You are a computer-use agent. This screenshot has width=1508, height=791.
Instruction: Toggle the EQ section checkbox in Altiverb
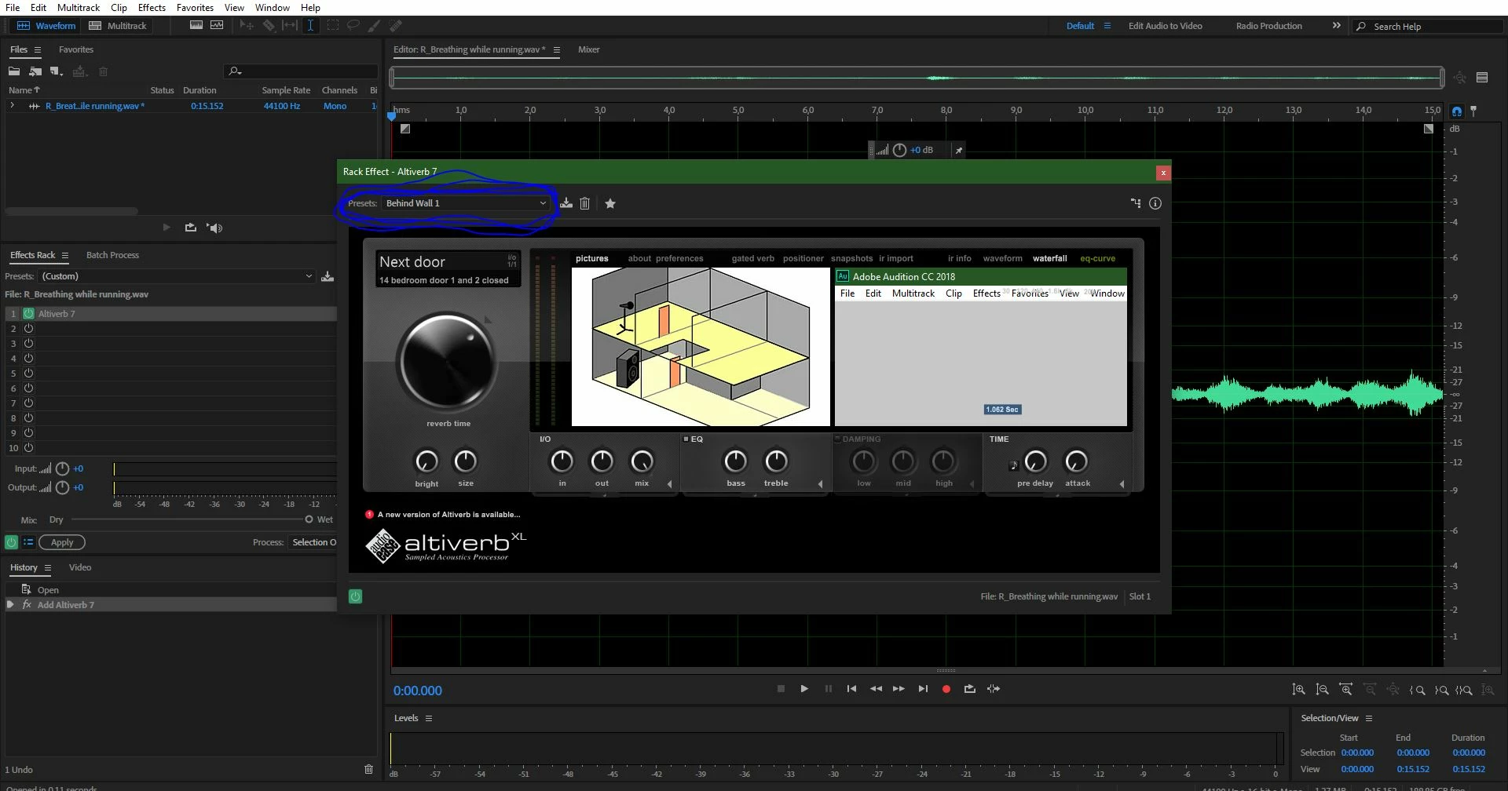coord(686,439)
